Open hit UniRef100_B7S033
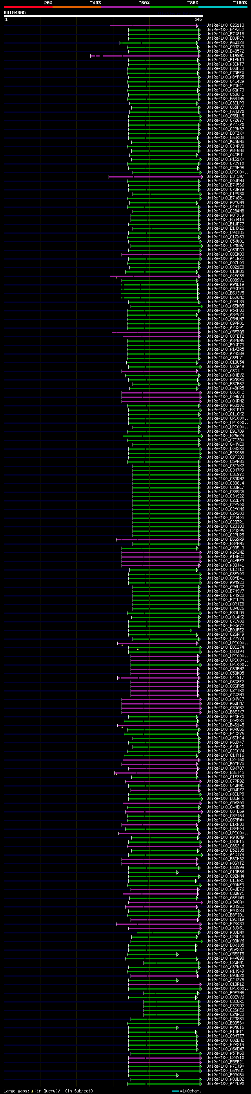This screenshot has width=251, height=1094. coord(225,924)
